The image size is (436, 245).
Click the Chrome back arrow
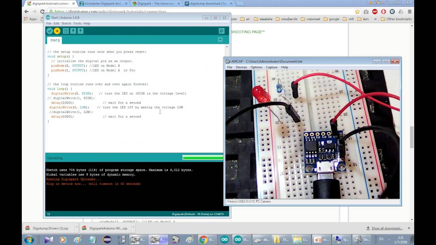[x=27, y=12]
